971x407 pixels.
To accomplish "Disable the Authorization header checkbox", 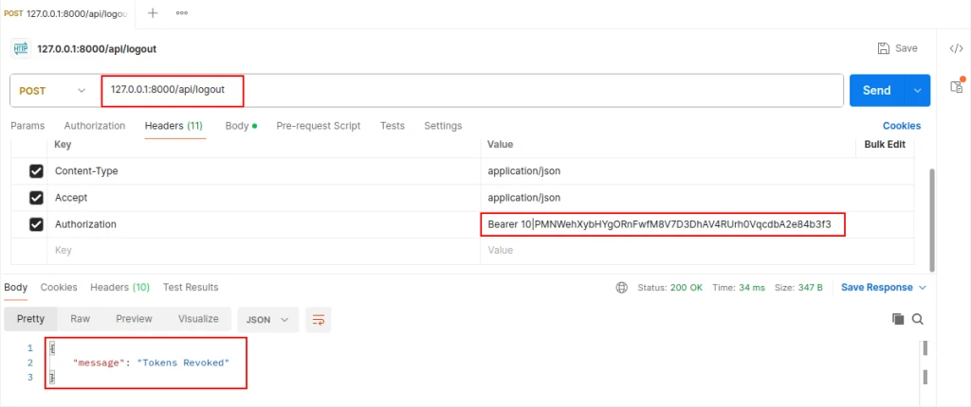I will tap(37, 224).
